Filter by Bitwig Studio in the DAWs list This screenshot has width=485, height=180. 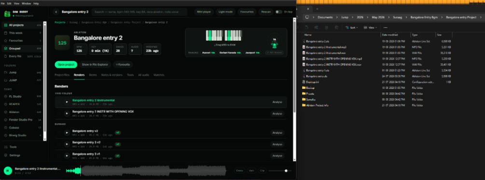pyautogui.click(x=22, y=135)
